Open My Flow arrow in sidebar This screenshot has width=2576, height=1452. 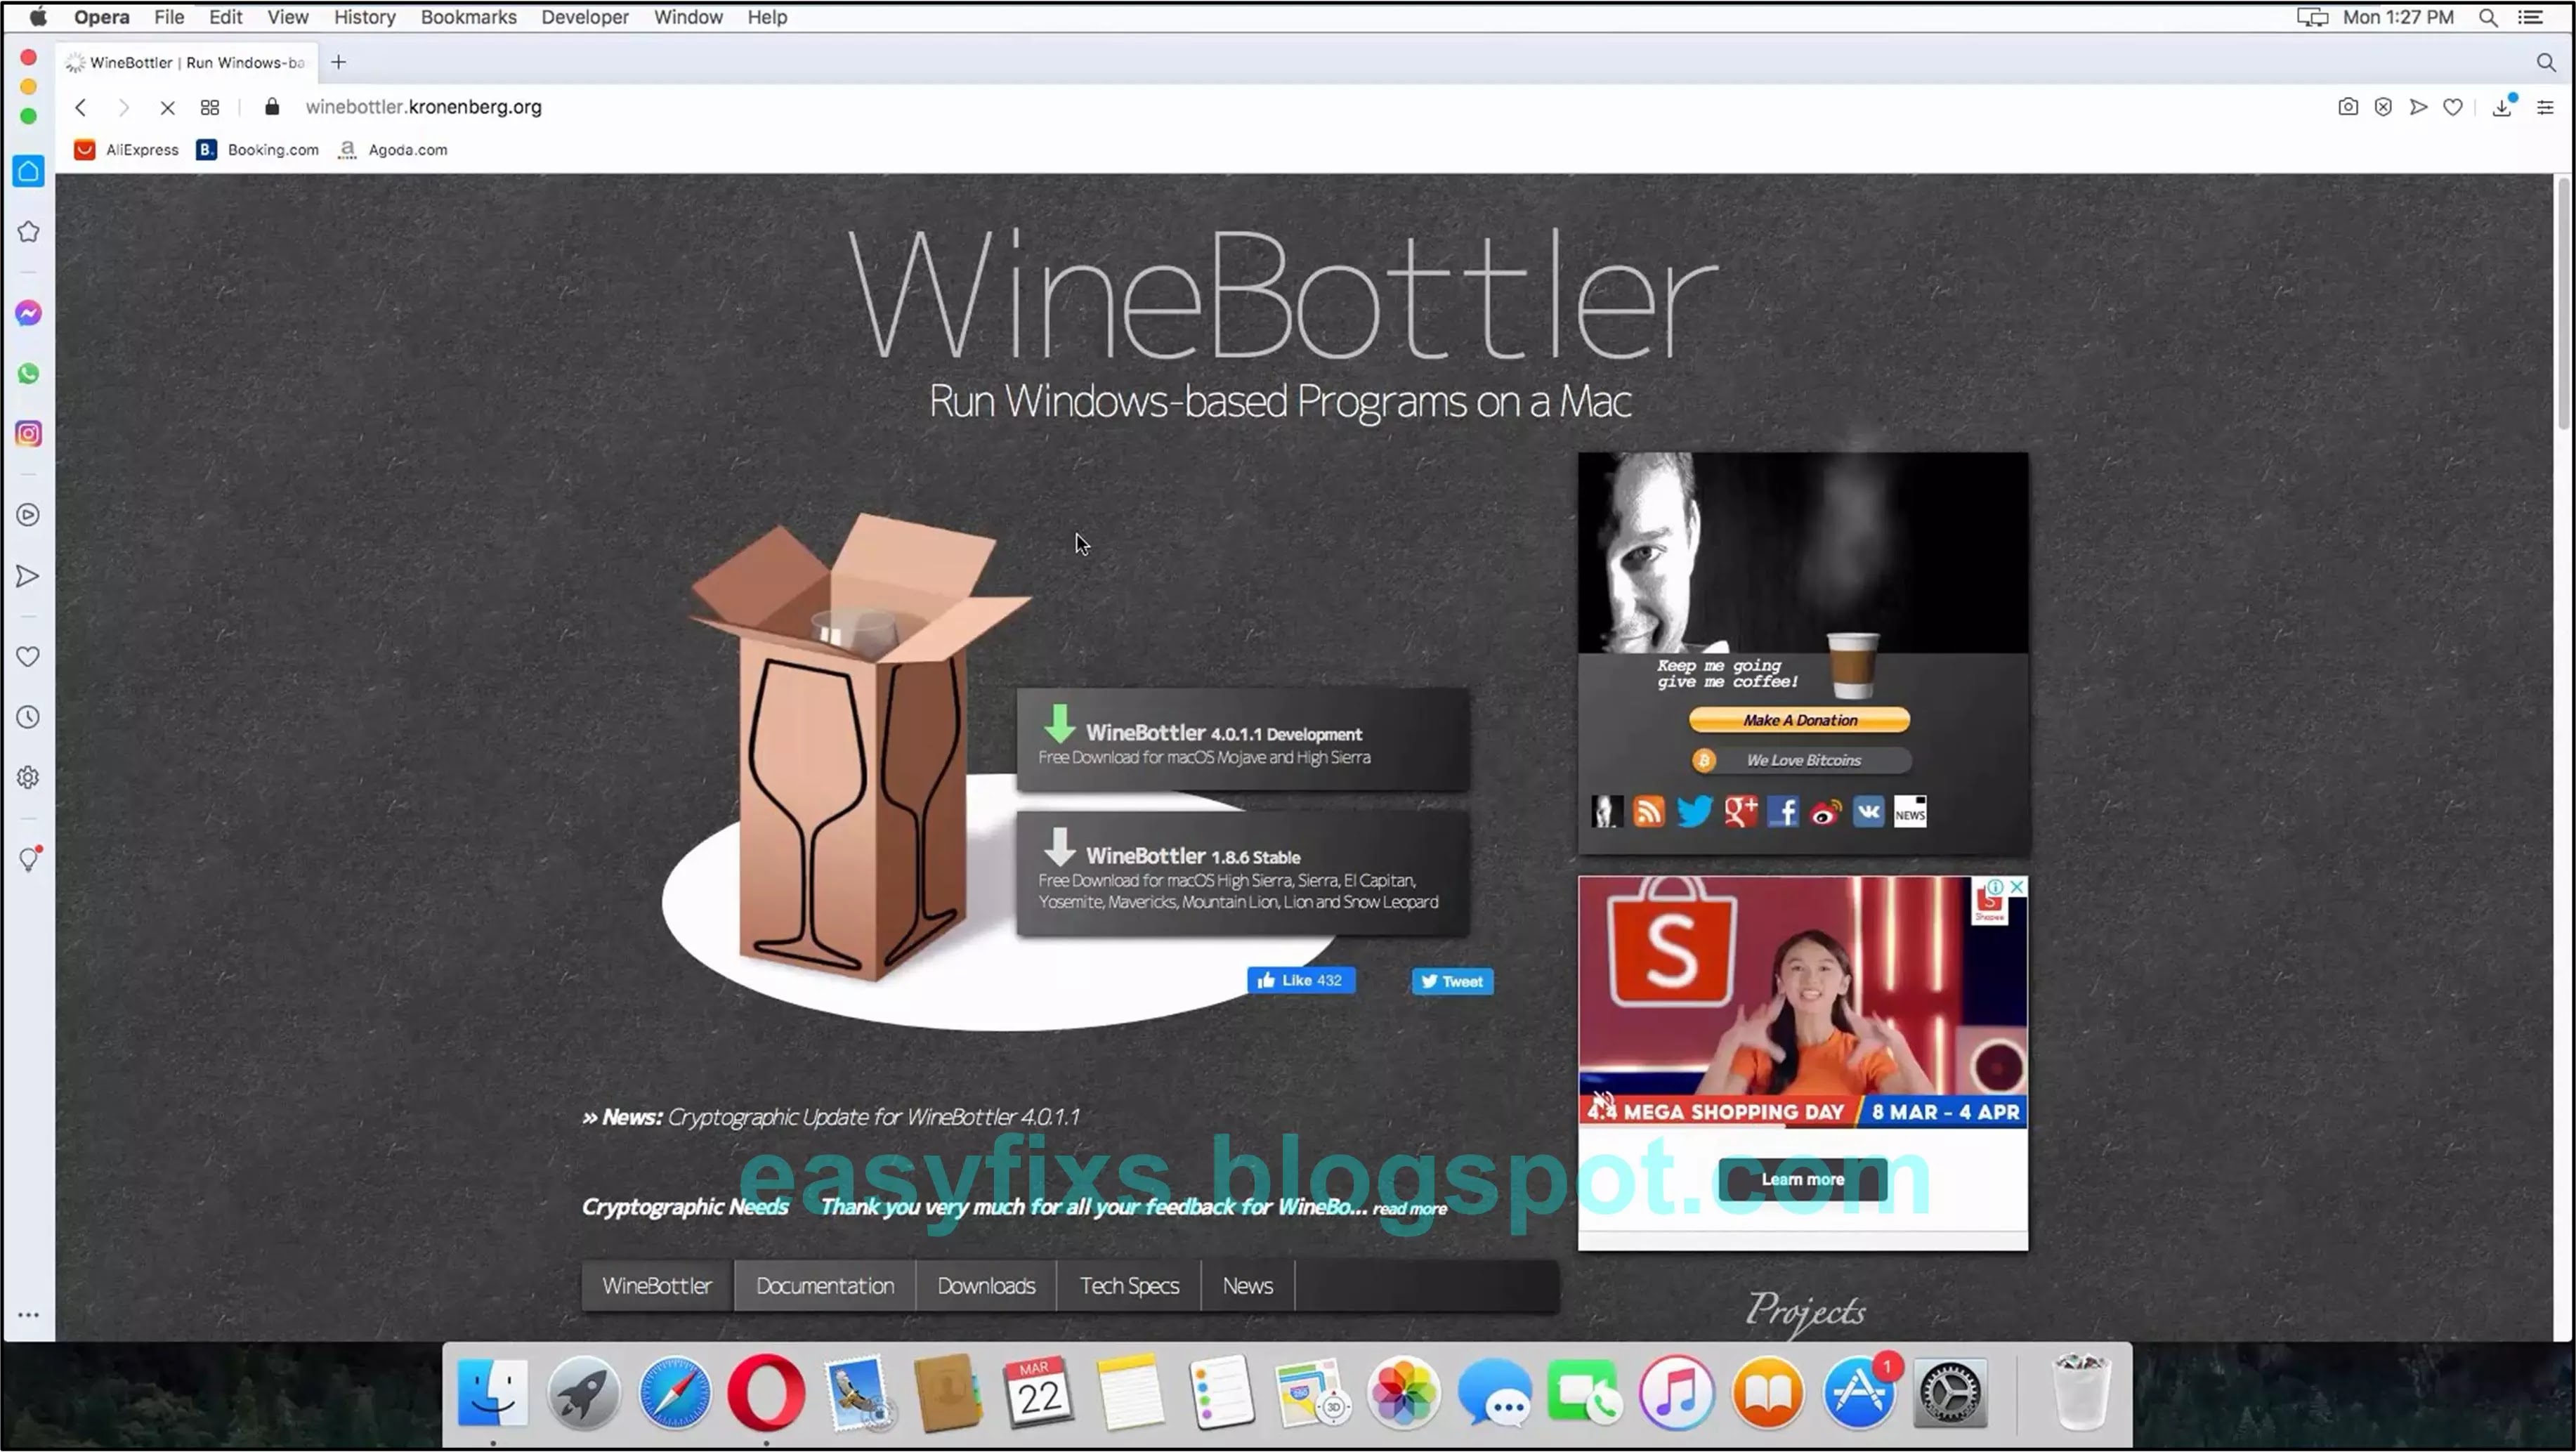pos(28,576)
